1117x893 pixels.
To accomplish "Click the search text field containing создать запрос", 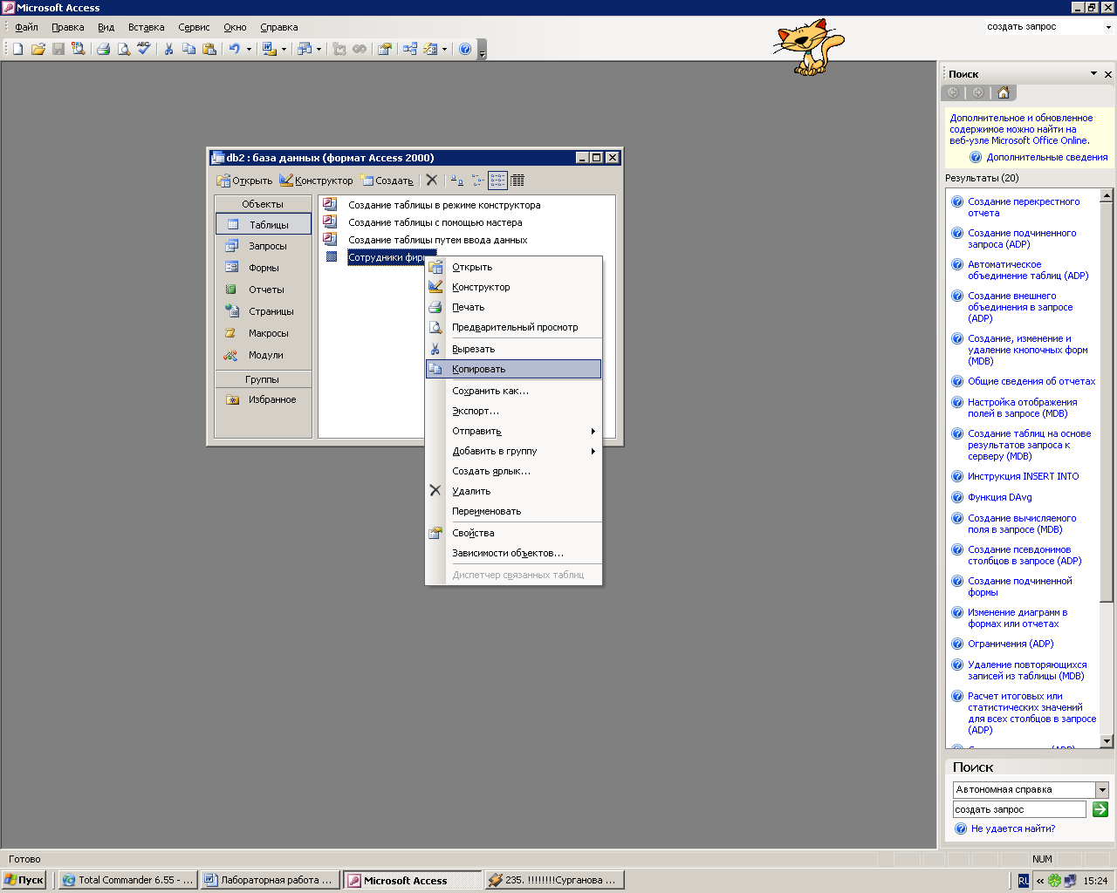I will tap(1019, 809).
